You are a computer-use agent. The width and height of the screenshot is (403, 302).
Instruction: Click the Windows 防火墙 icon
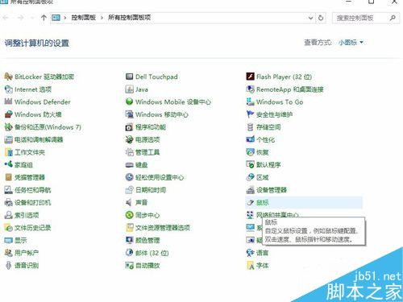8,114
